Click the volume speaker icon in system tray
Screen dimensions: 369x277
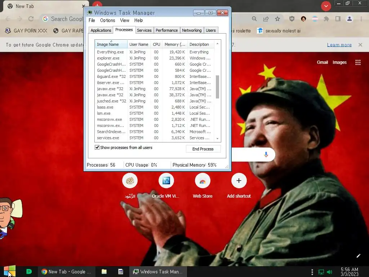(330, 272)
